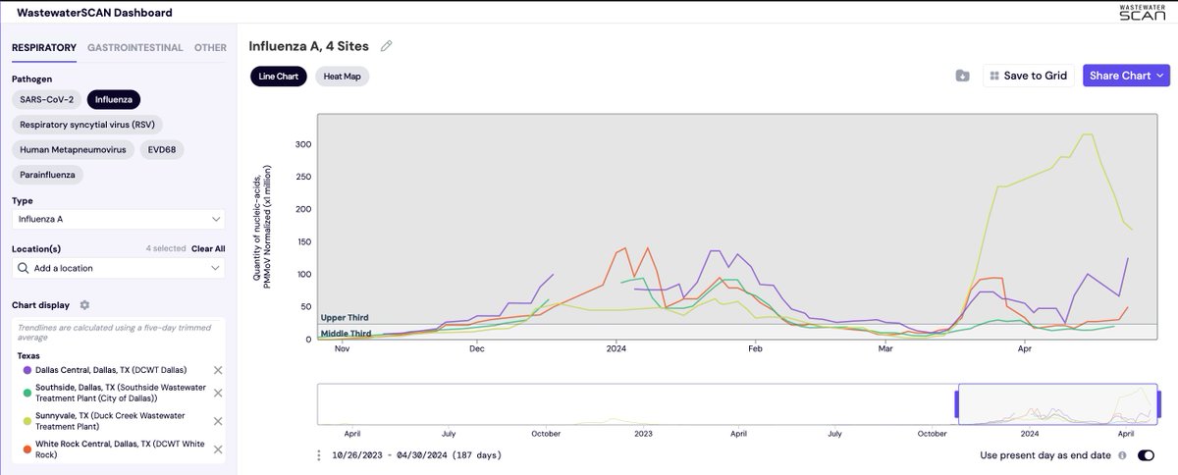Screen dimensions: 1178x475
Task: Remove Southside Dallas location from list
Action: click(x=218, y=393)
